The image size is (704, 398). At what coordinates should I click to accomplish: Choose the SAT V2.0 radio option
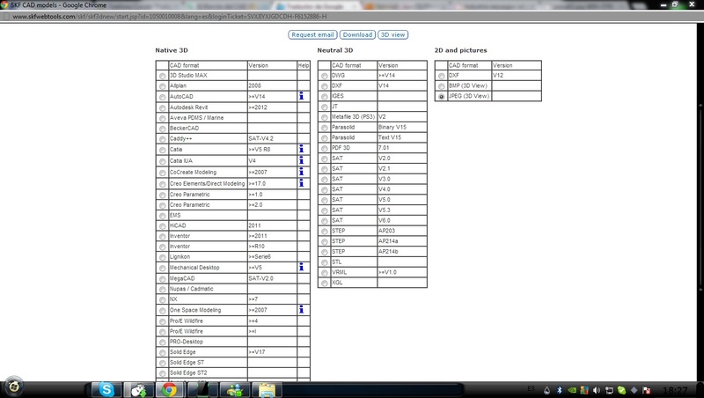(x=325, y=159)
